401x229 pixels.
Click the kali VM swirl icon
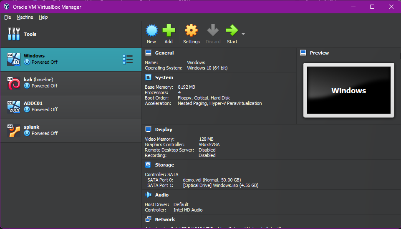click(x=13, y=83)
